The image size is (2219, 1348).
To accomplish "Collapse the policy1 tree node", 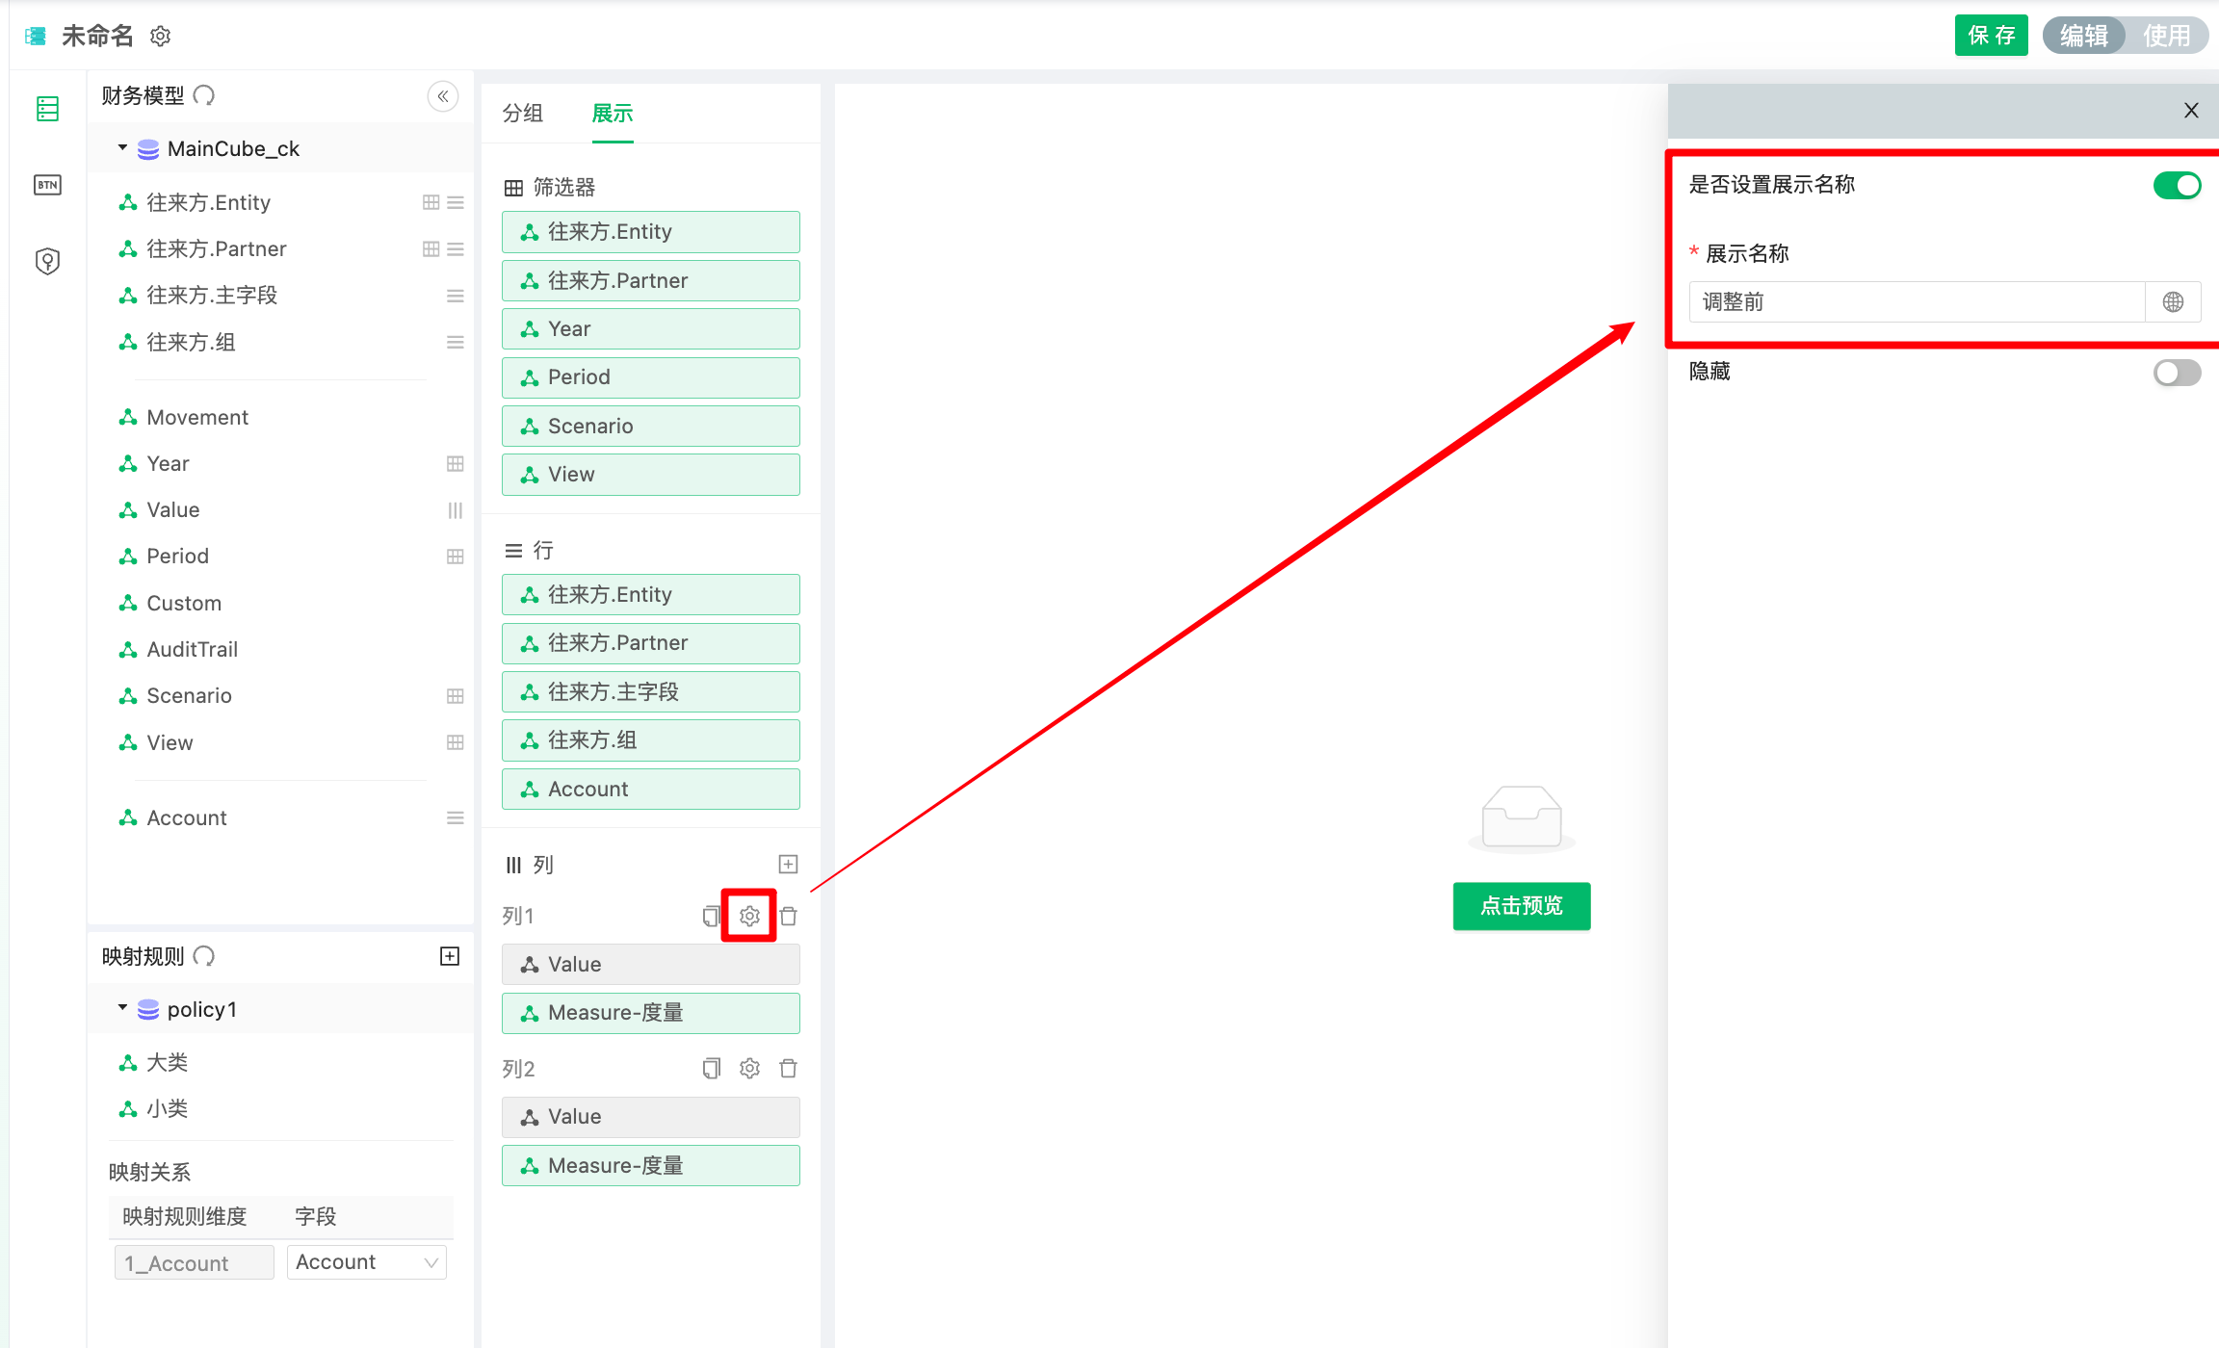I will 122,1008.
